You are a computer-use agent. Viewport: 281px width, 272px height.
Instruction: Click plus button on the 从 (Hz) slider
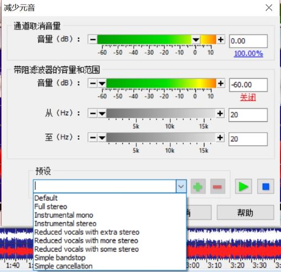[x=220, y=114]
